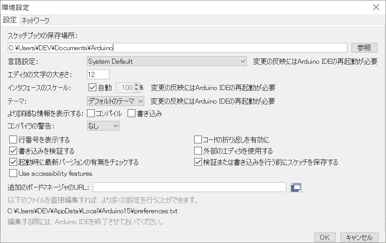Viewport: 386px width, 243px height.
Task: Toggle the 自動 interface scale checkbox
Action: click(x=92, y=88)
